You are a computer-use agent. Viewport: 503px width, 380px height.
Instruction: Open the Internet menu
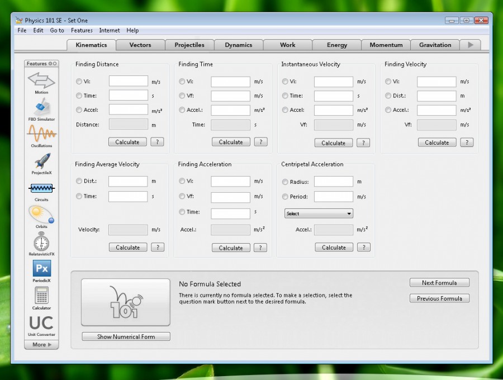tap(109, 30)
